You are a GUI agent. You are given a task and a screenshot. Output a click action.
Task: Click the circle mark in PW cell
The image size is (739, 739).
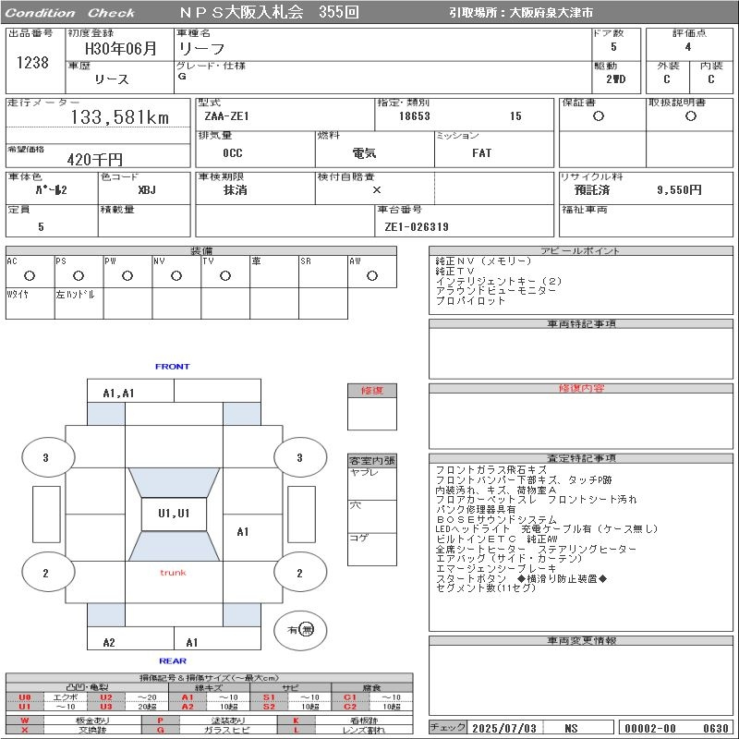[x=127, y=275]
